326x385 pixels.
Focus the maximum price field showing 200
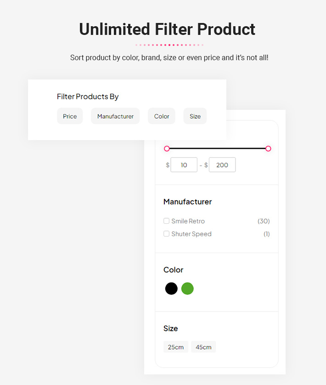(x=222, y=165)
